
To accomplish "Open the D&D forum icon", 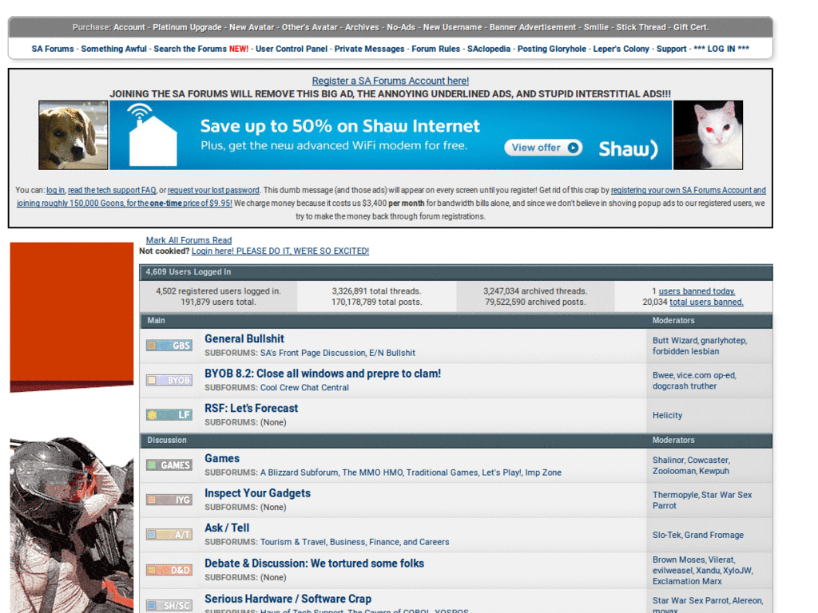I will pyautogui.click(x=169, y=570).
